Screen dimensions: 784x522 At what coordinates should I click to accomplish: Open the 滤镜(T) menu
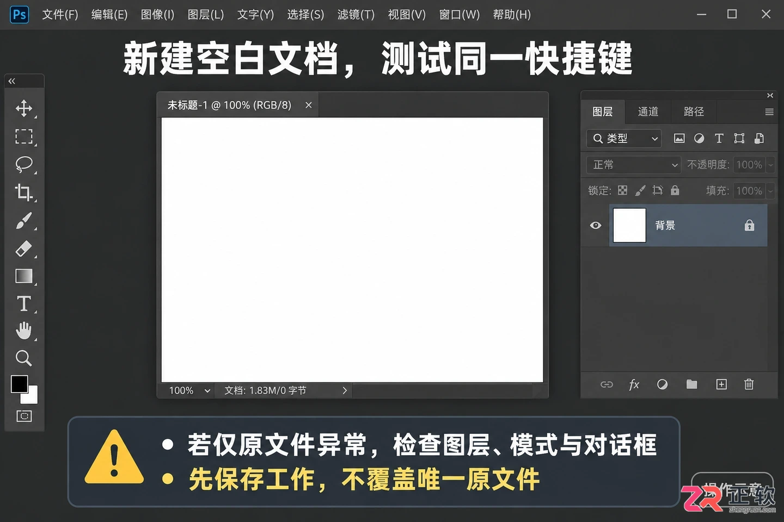356,15
